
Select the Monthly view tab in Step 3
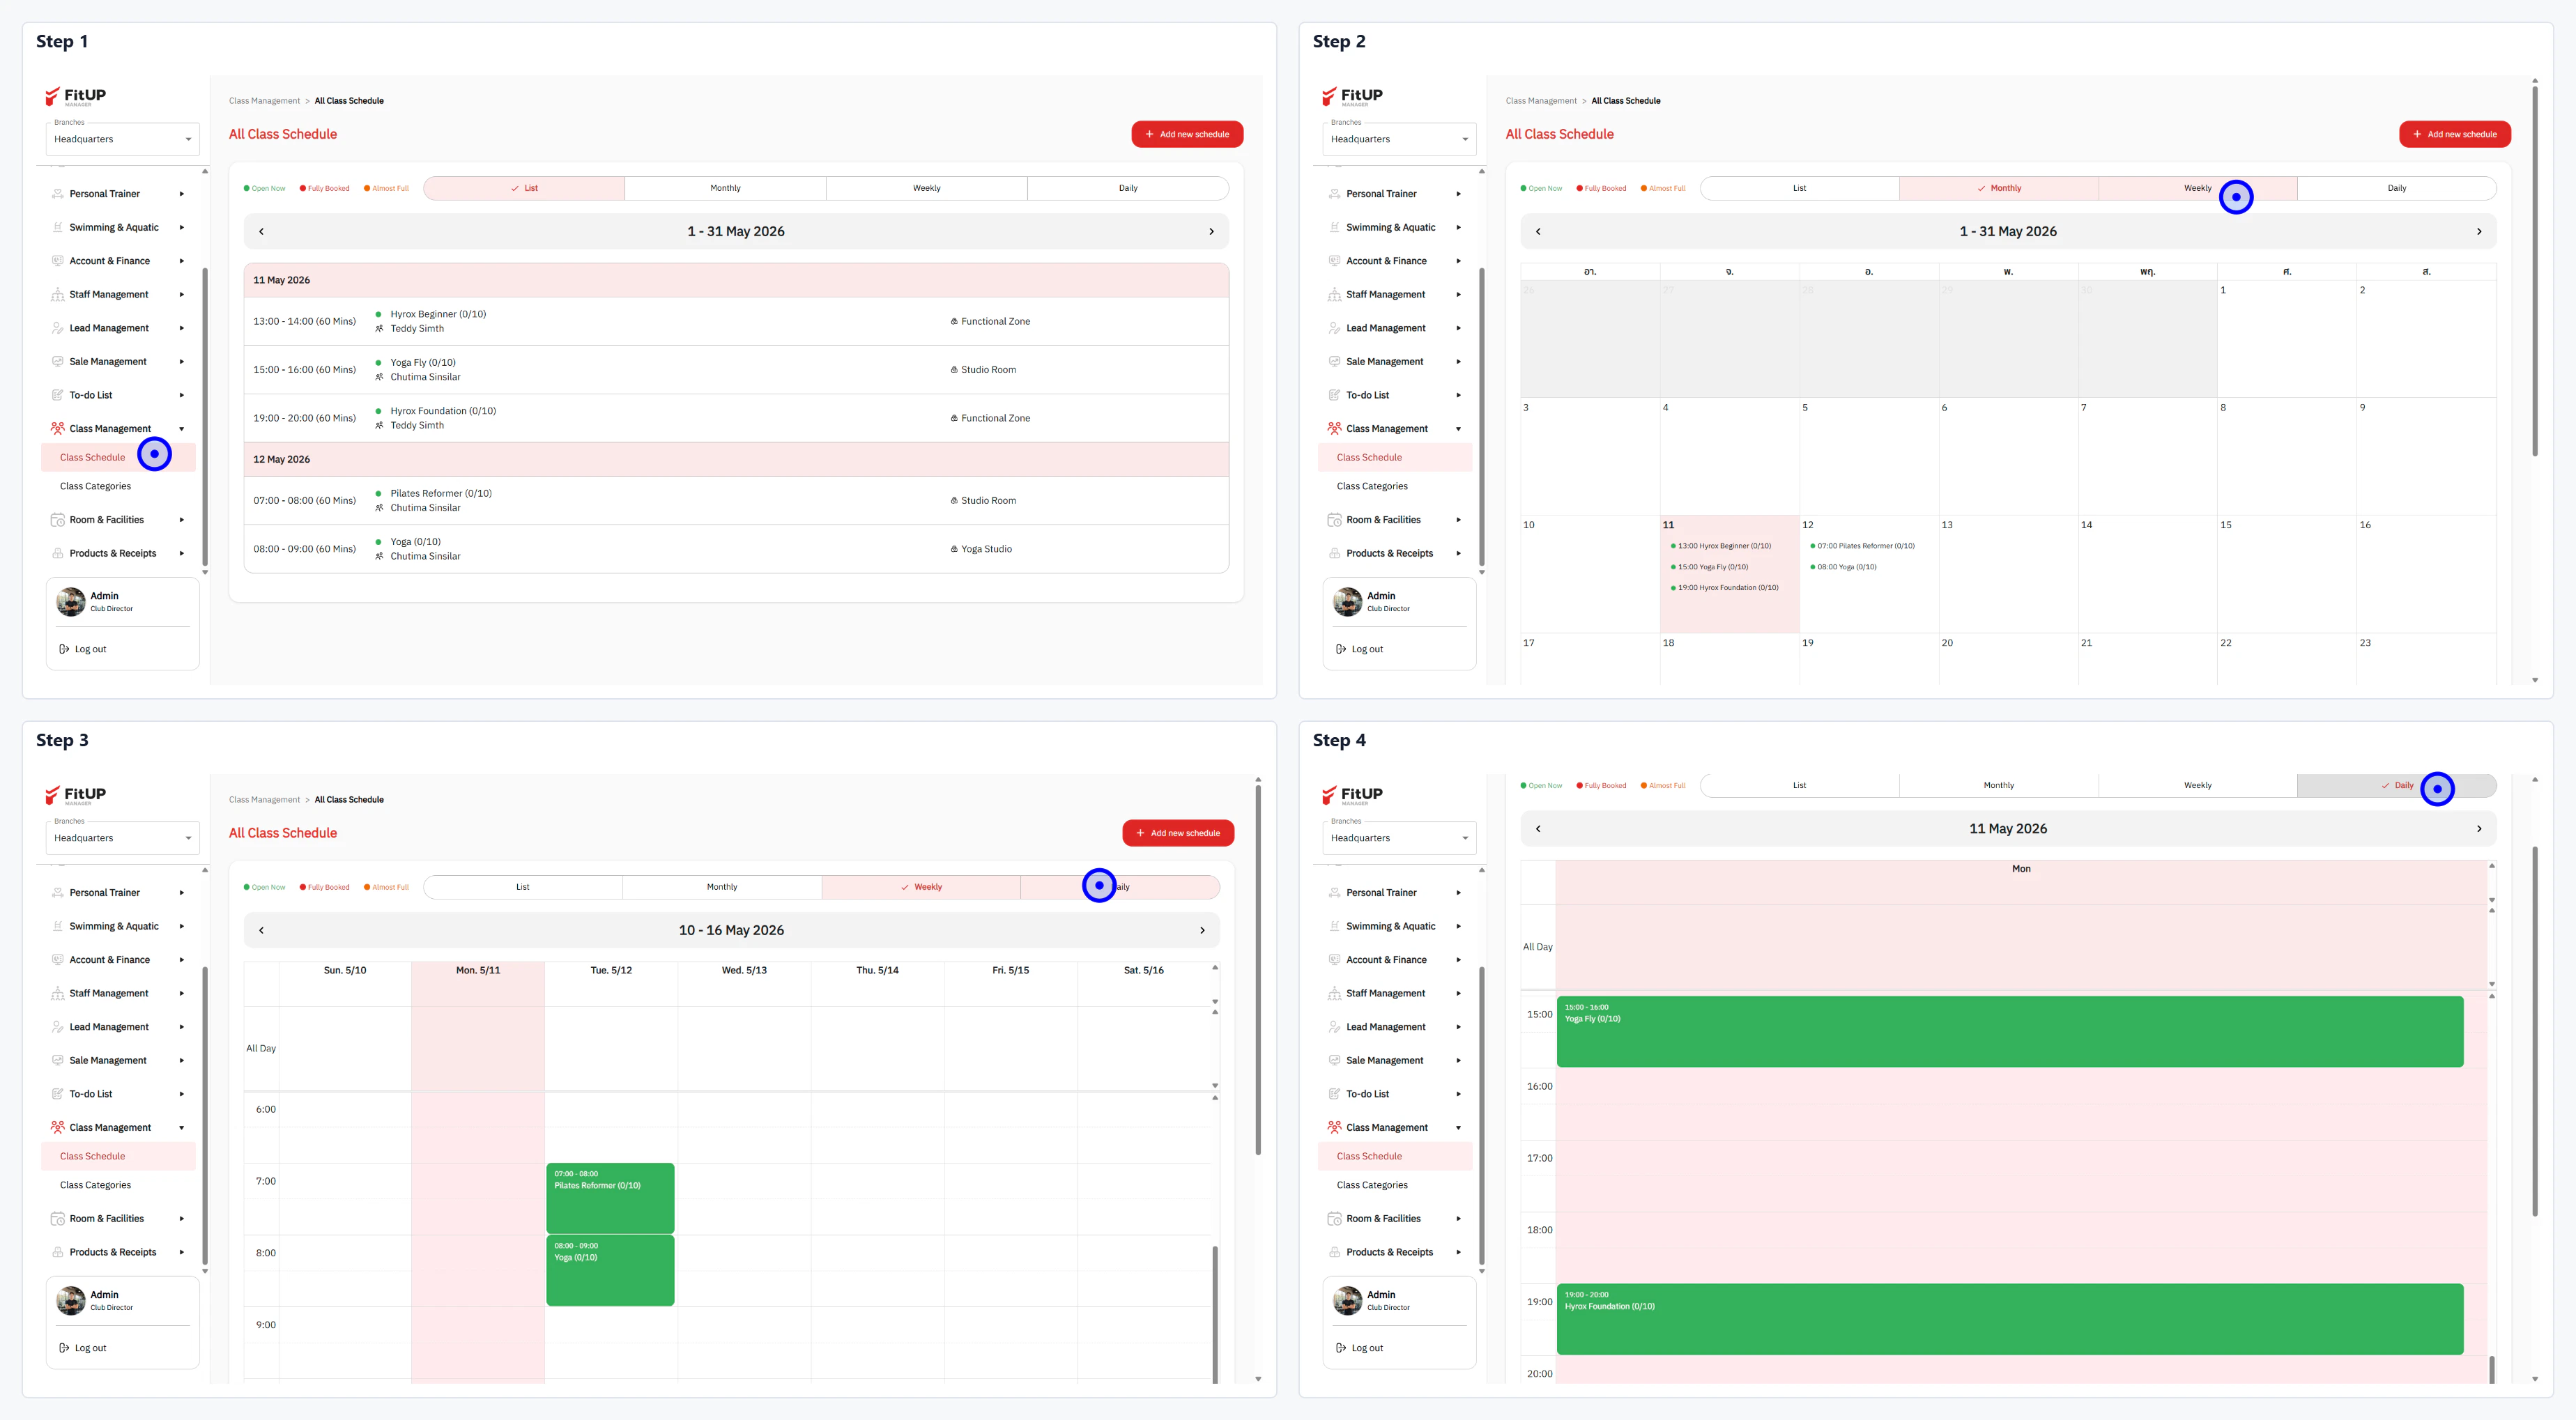(722, 887)
